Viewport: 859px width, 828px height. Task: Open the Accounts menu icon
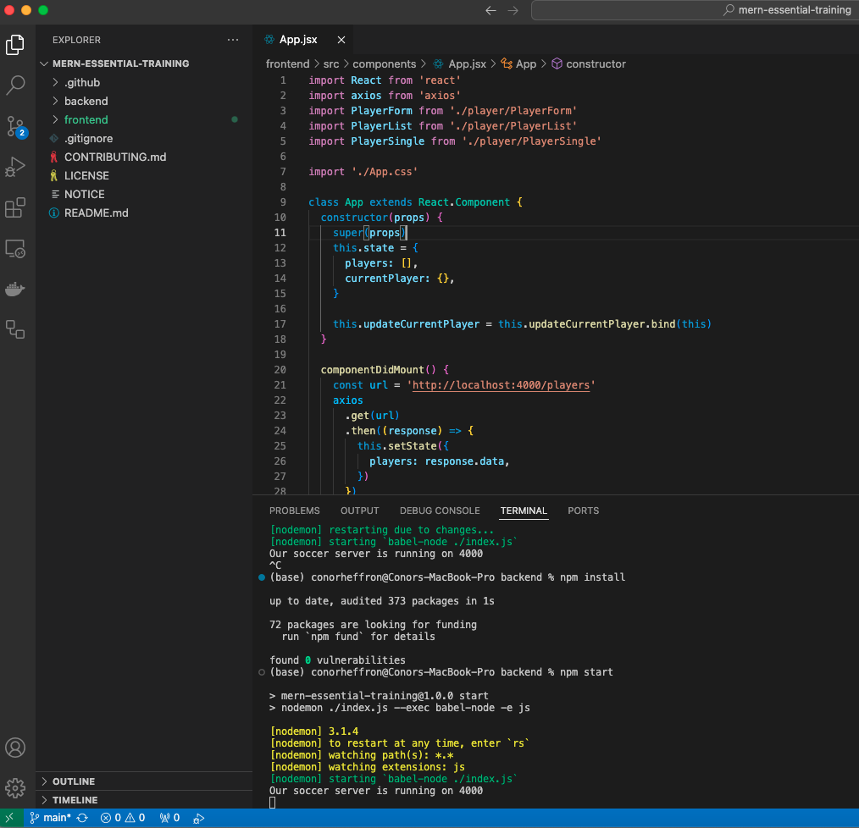16,748
